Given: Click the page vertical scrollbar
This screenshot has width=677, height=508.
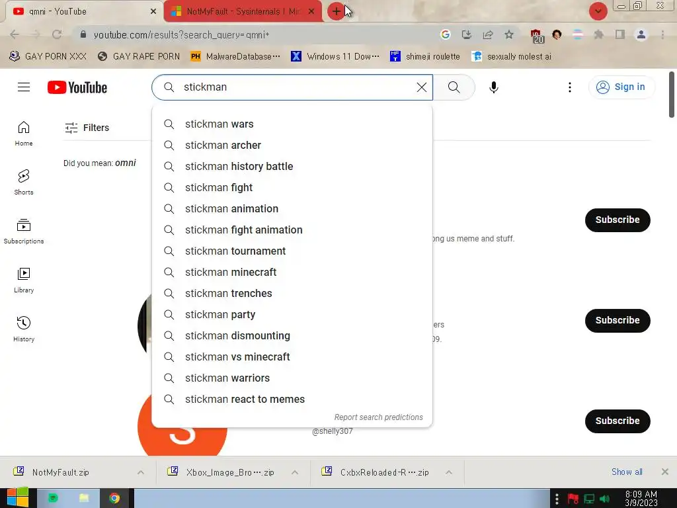Looking at the screenshot, I should (672, 94).
